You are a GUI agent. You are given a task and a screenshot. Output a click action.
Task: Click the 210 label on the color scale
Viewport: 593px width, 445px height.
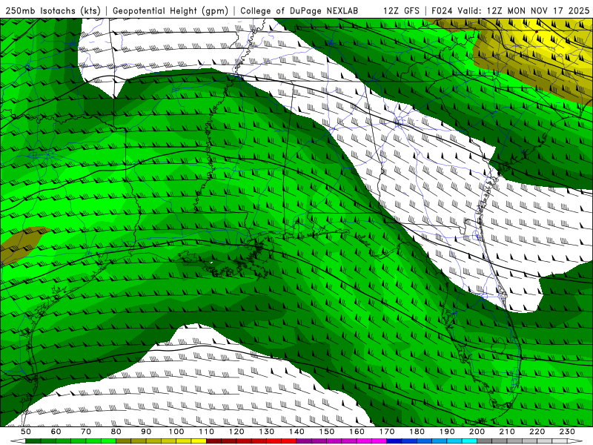pos(507,432)
